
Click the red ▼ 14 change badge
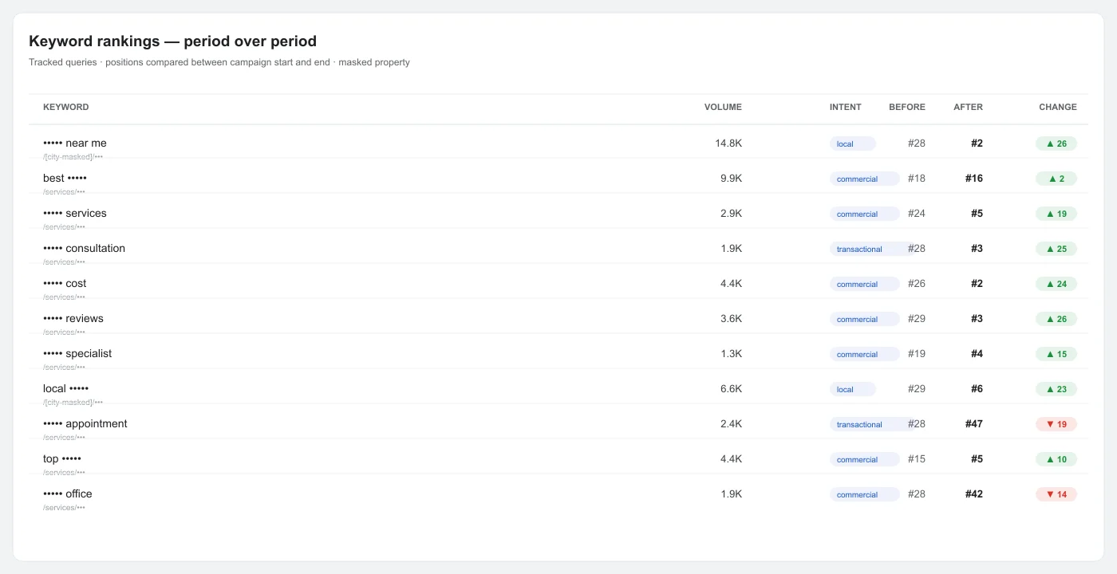pyautogui.click(x=1056, y=494)
